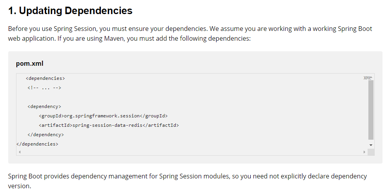Click the 'Spring Boot provides dependency management' paragraph

pyautogui.click(x=187, y=181)
